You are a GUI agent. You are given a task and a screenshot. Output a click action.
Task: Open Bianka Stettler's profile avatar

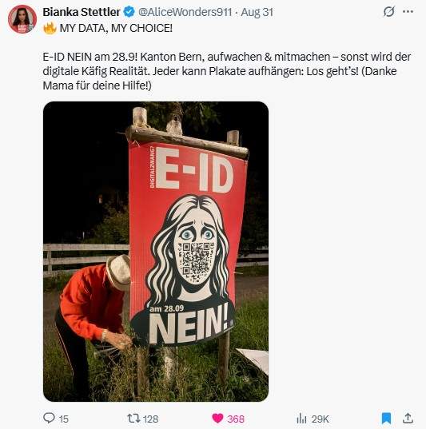coord(22,19)
